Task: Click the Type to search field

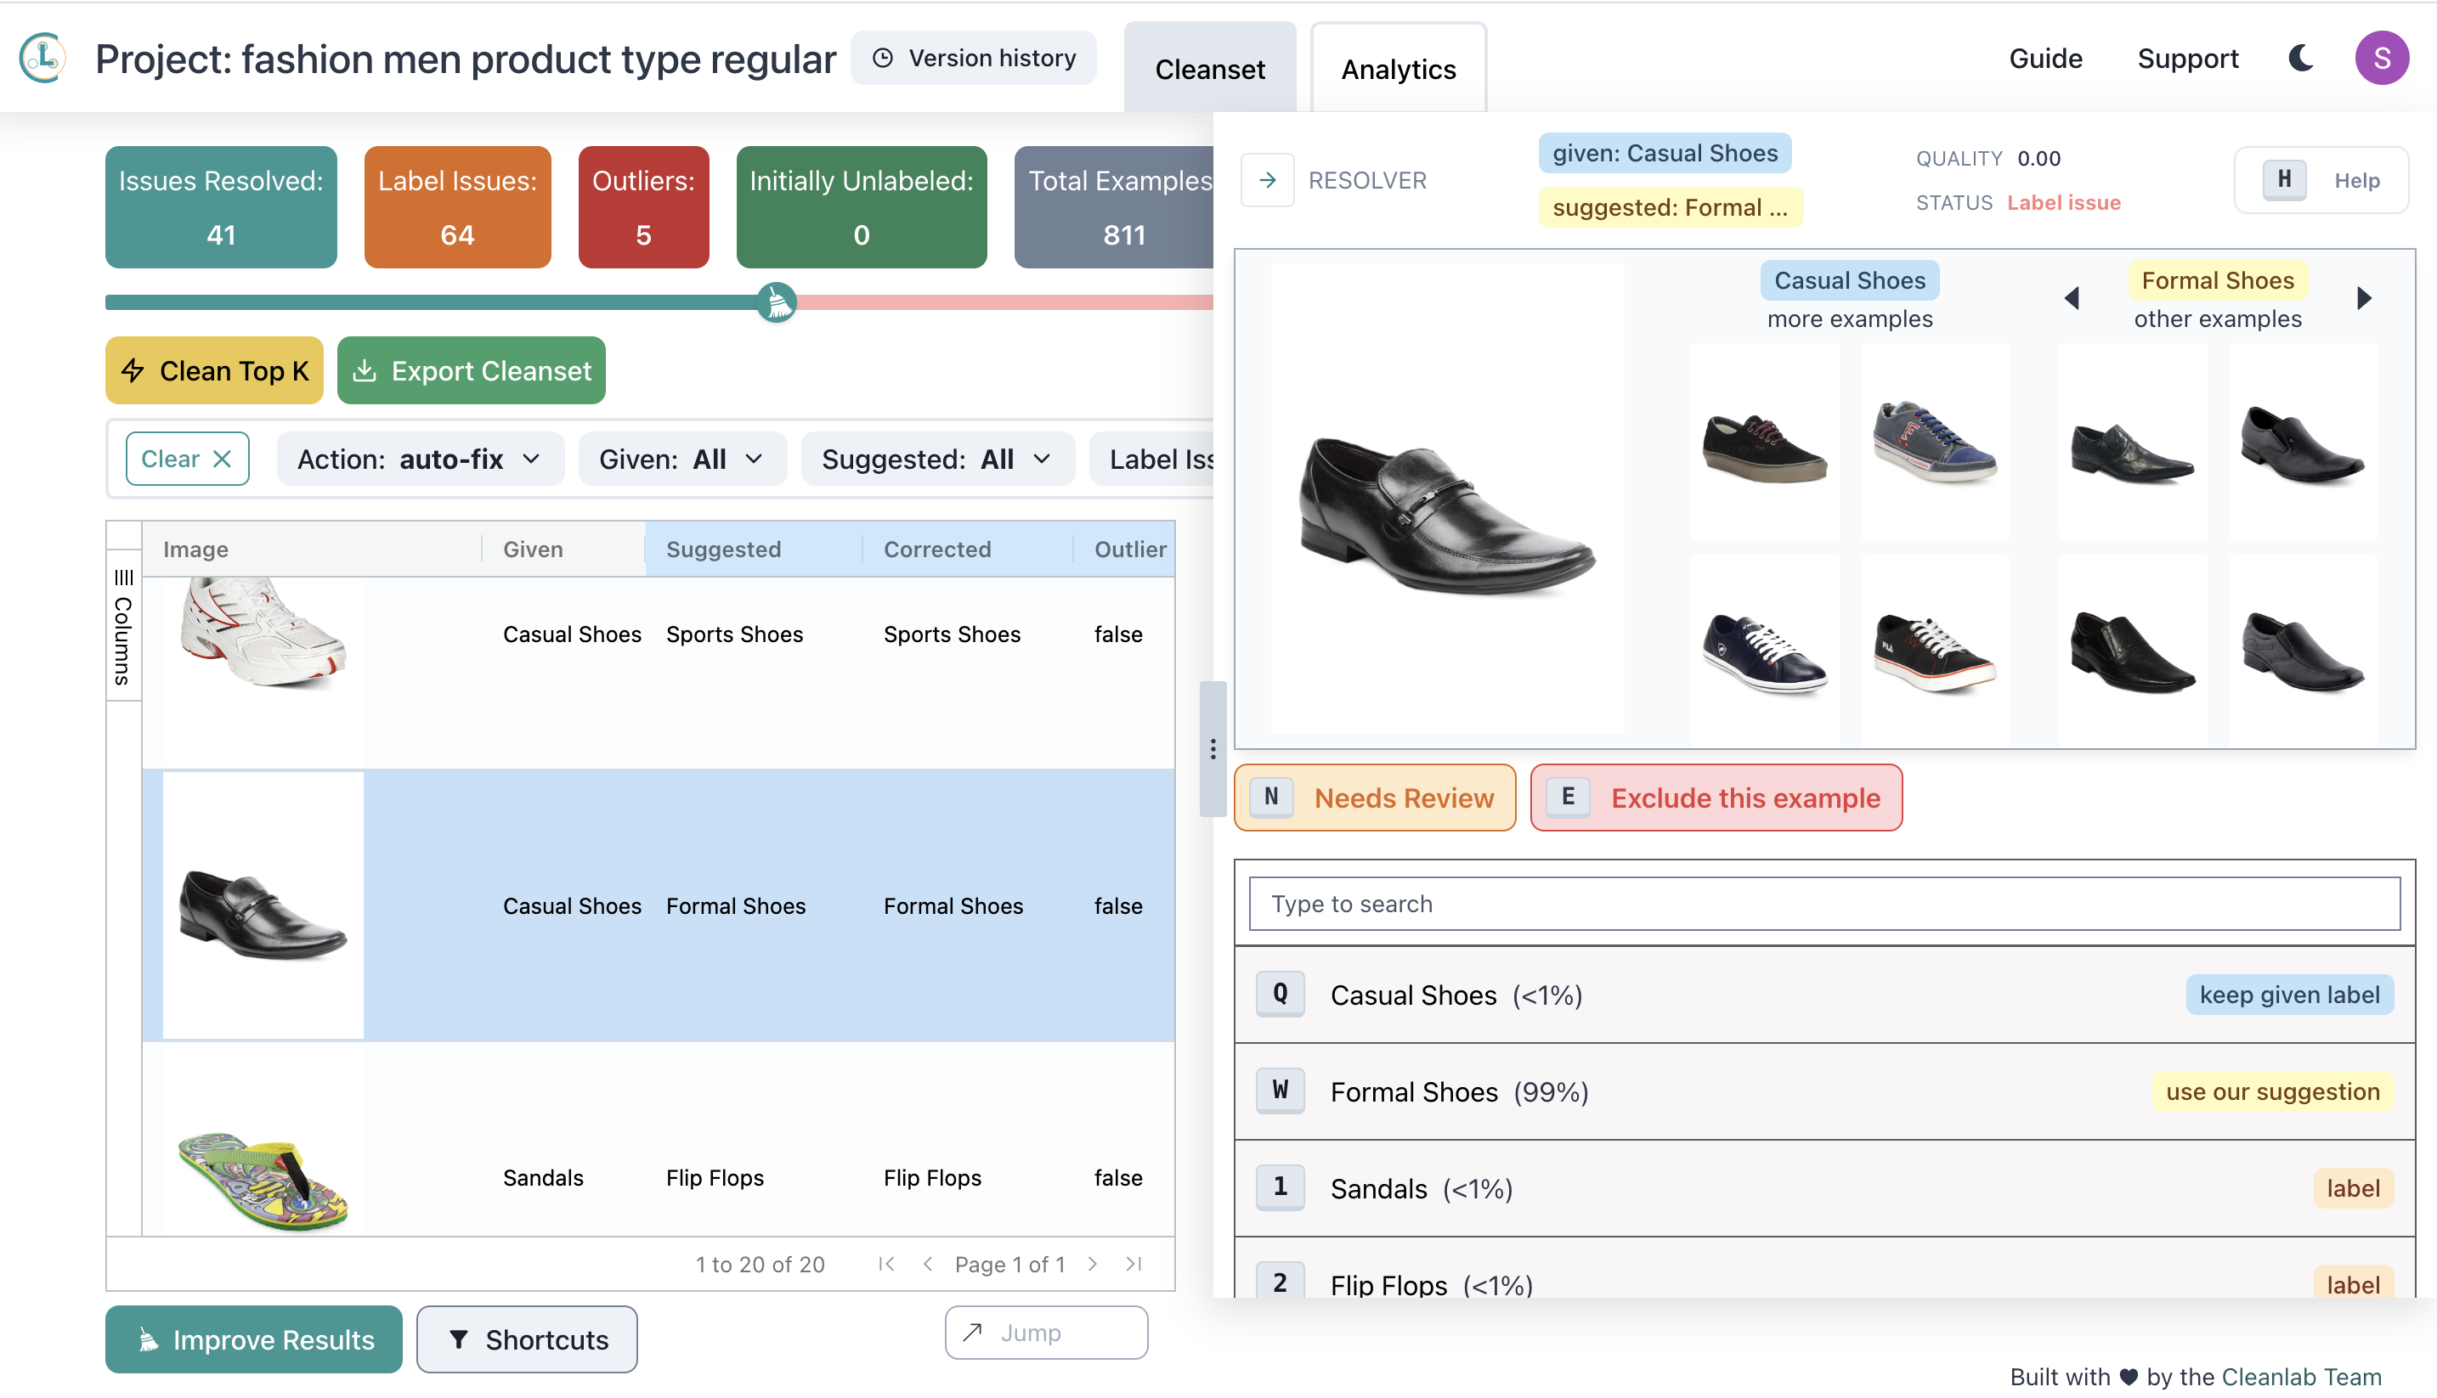Action: tap(1824, 904)
